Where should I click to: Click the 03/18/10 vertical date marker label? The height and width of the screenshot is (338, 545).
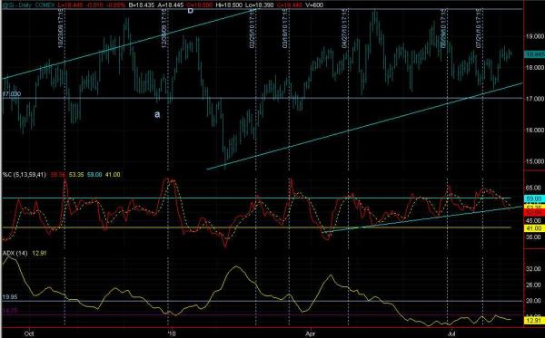point(284,28)
